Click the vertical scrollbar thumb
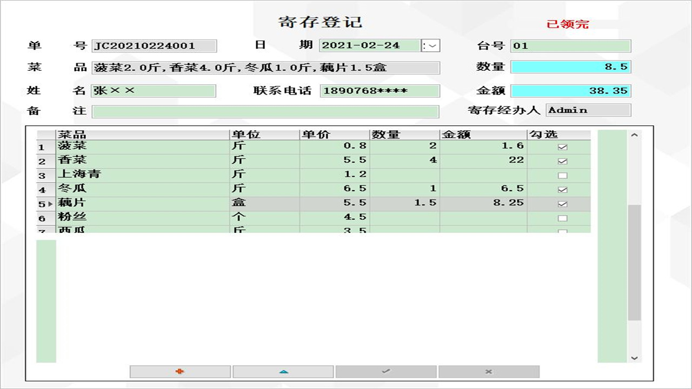Screen dimensions: 692x389 635,262
